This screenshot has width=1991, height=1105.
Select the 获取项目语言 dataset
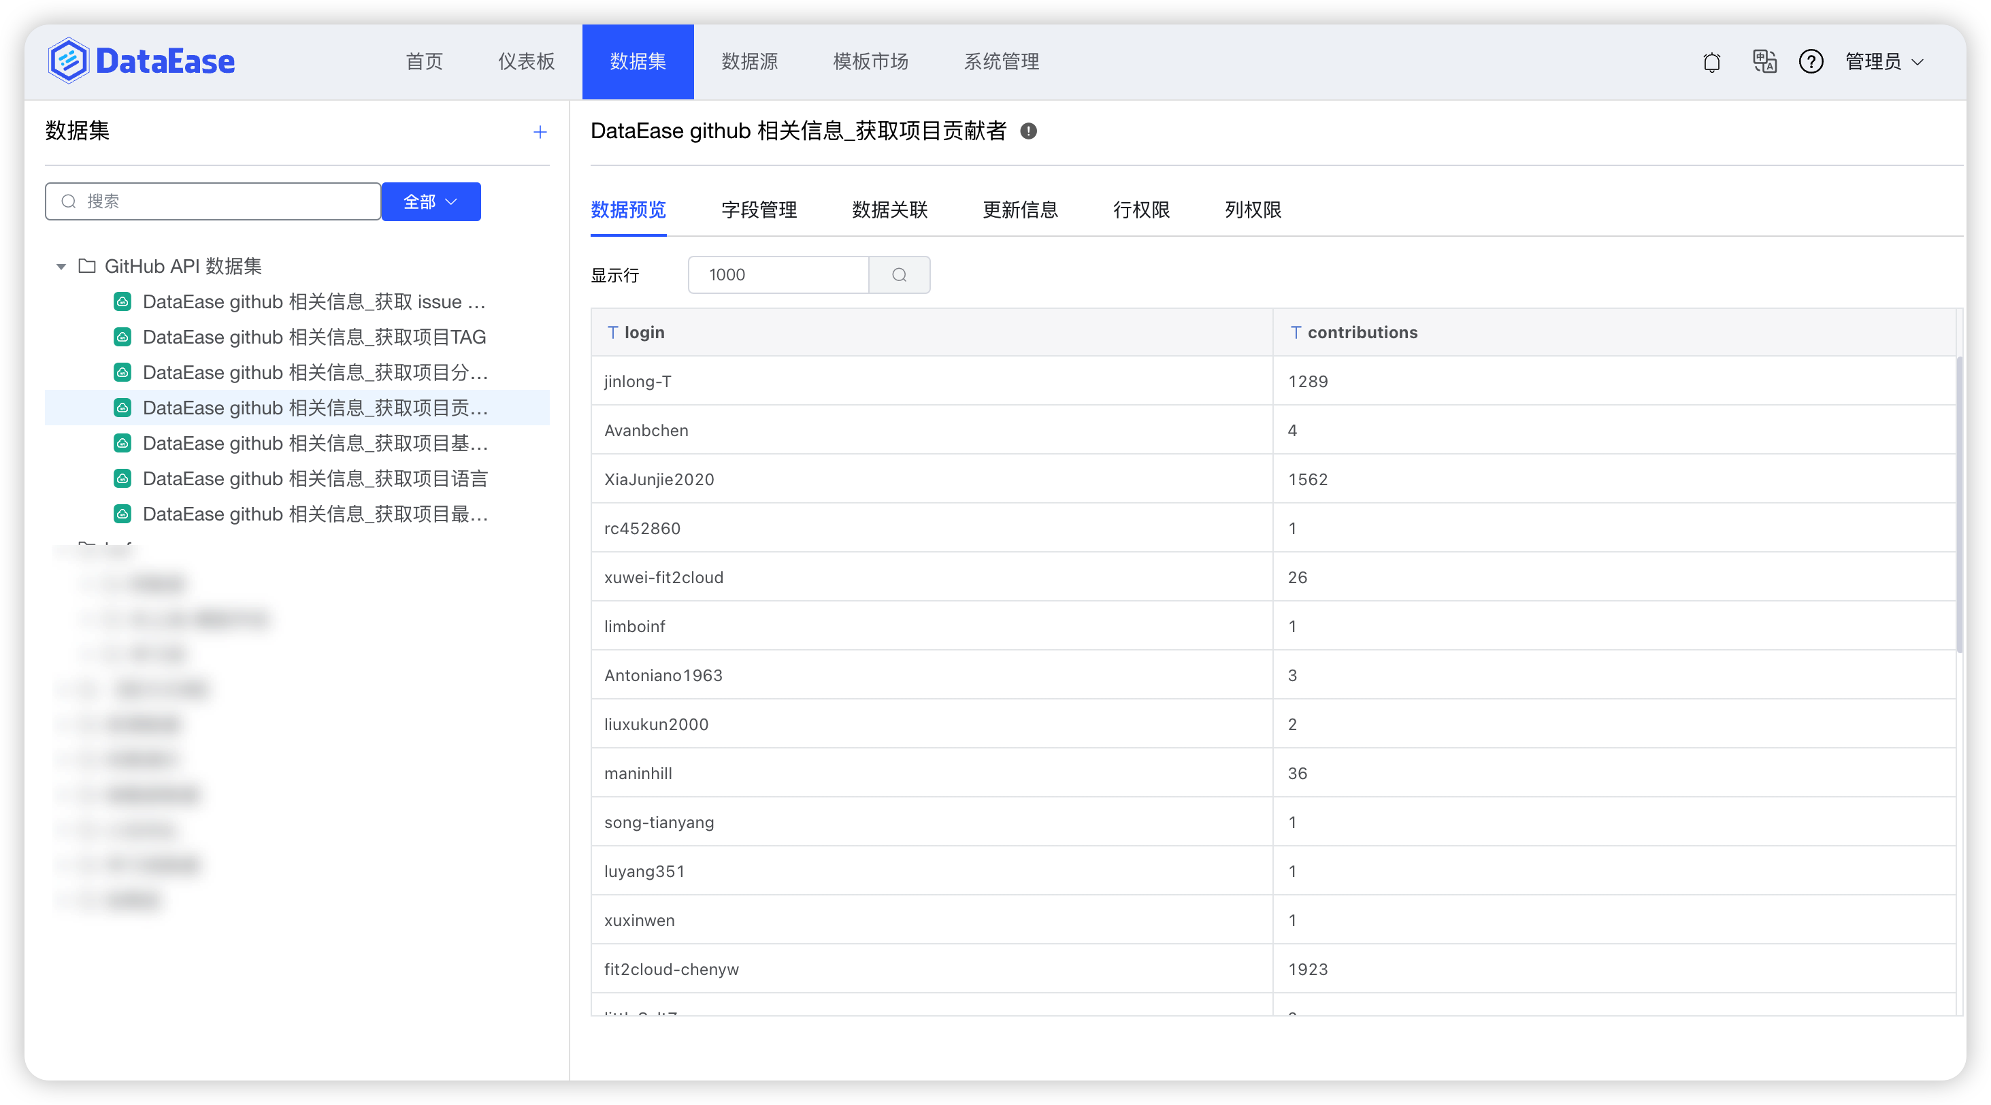(314, 479)
